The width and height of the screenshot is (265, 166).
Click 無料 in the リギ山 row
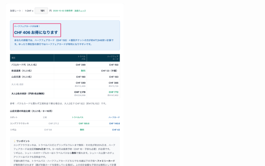82,130
